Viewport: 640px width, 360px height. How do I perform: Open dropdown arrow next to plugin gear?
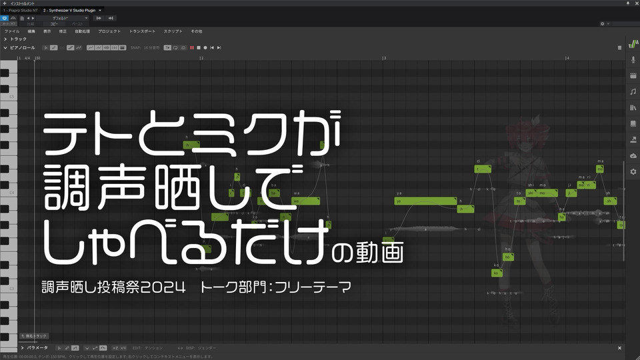pyautogui.click(x=608, y=24)
